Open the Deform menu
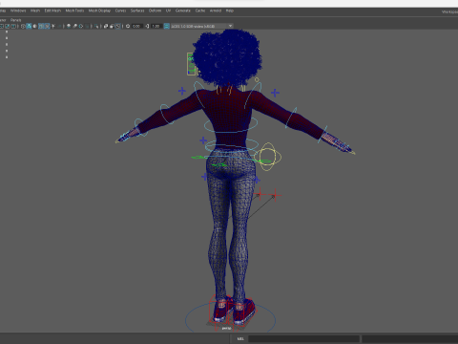 (x=155, y=11)
